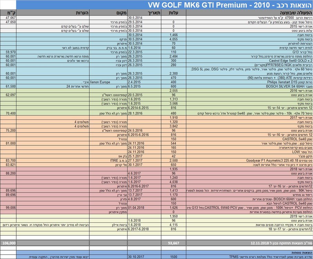The image size is (313, 259).
Task: Select the date cell "6.5.2015"
Action: (144, 86)
